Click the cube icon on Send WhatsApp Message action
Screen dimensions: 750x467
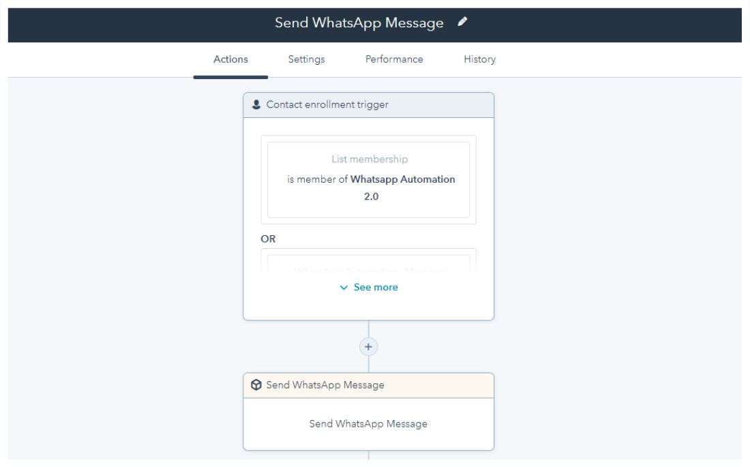tap(256, 385)
